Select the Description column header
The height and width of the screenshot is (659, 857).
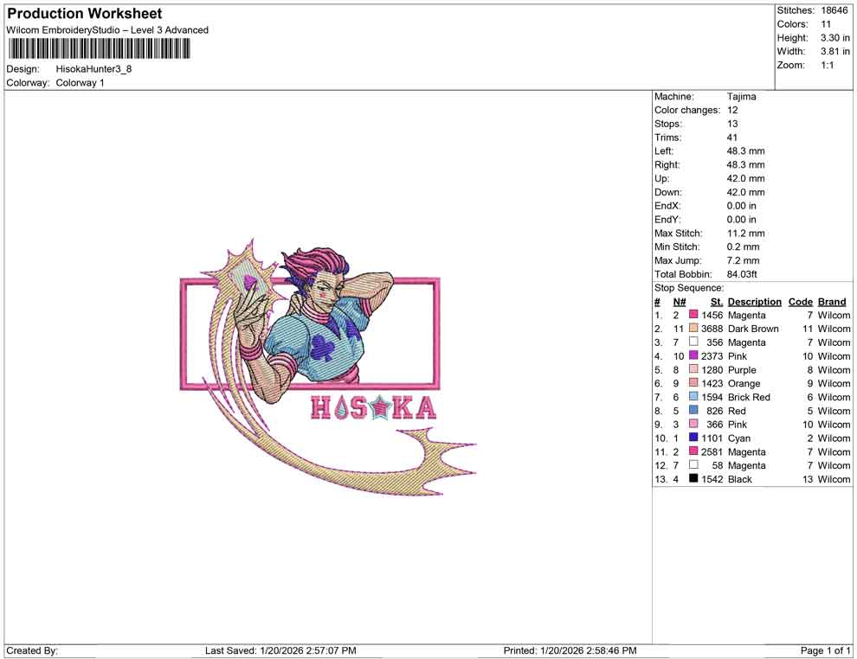[754, 302]
